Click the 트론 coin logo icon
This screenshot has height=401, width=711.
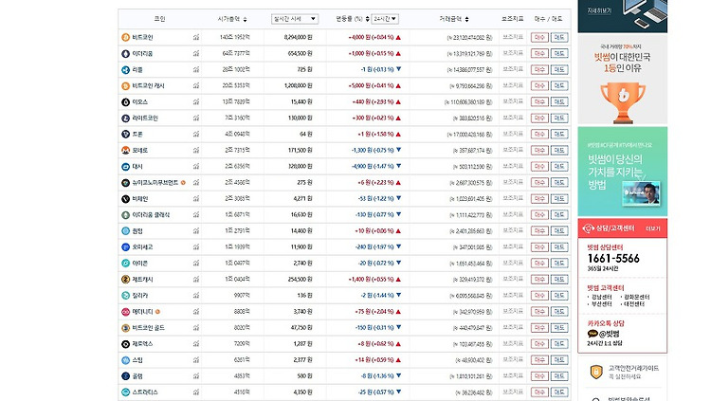[125, 135]
